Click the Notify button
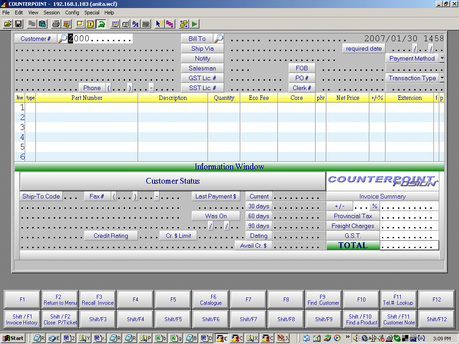 [202, 58]
